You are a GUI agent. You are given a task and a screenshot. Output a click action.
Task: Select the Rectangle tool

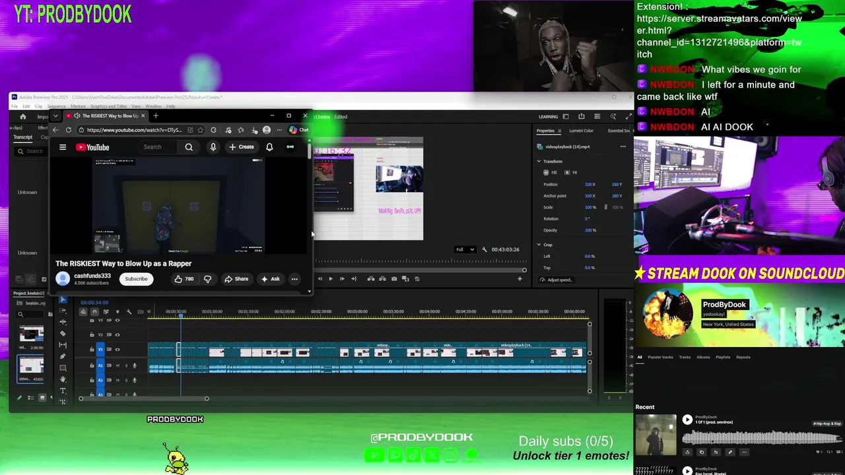[63, 367]
